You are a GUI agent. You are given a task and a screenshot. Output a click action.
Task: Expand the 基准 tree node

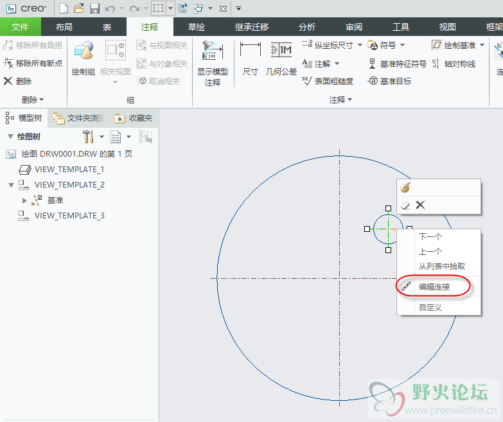pyautogui.click(x=24, y=200)
